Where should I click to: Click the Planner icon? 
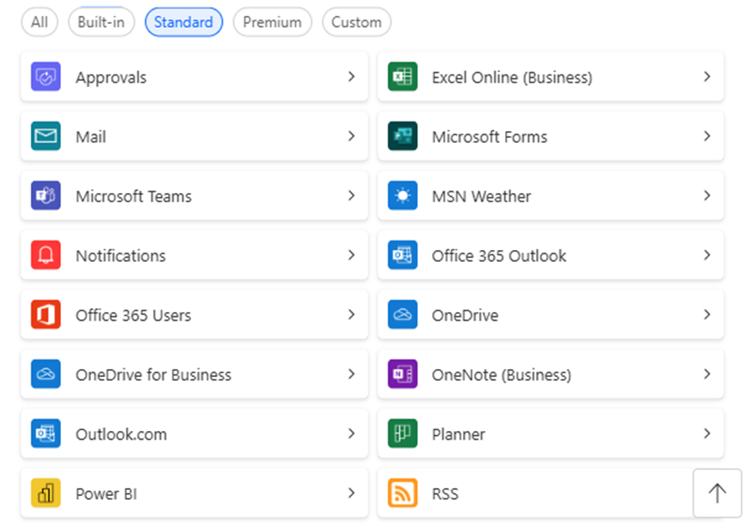click(403, 433)
